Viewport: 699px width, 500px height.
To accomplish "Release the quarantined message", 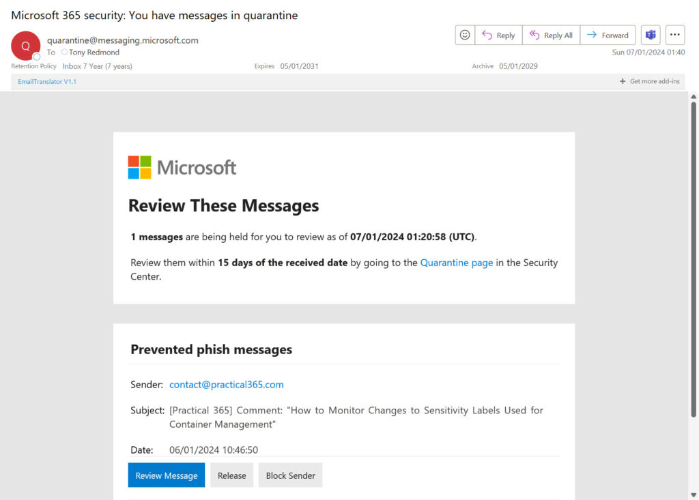I will tap(232, 475).
